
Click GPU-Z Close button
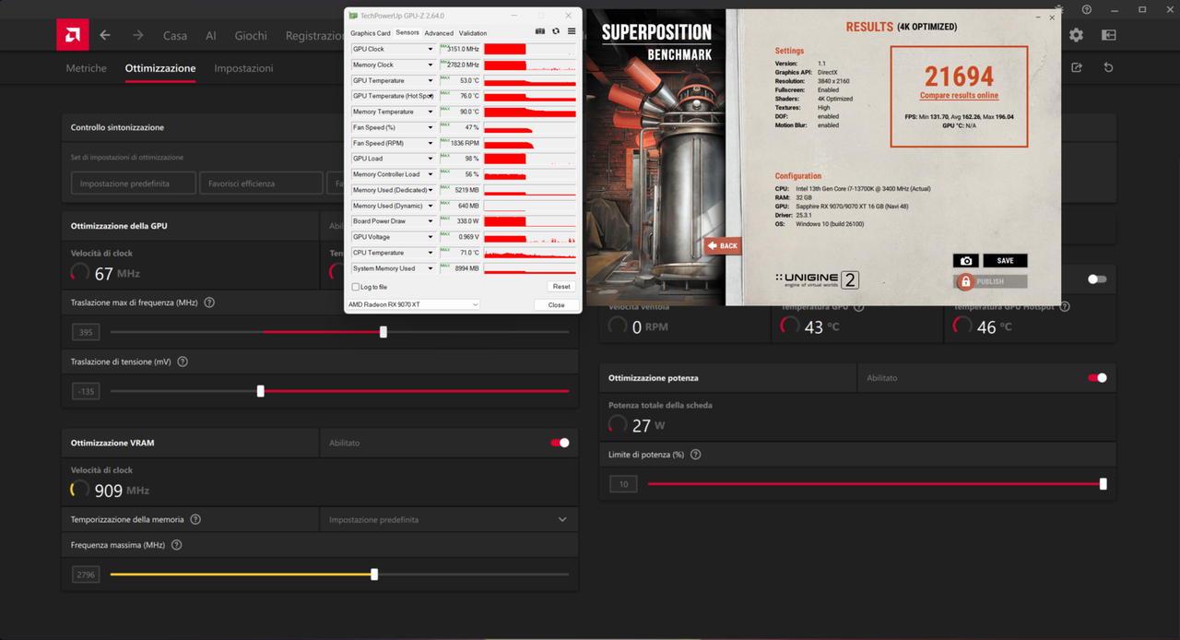[556, 304]
